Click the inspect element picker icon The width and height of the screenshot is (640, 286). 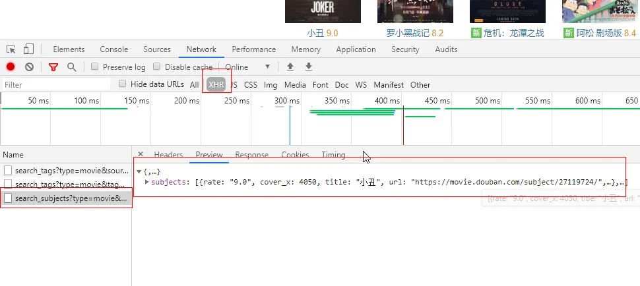(11, 49)
